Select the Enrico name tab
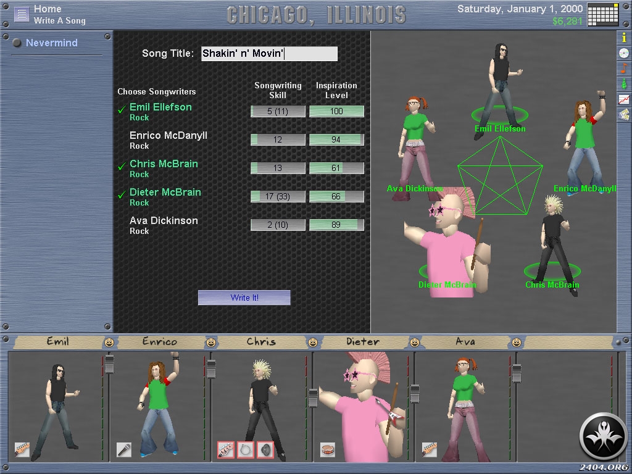 tap(159, 341)
